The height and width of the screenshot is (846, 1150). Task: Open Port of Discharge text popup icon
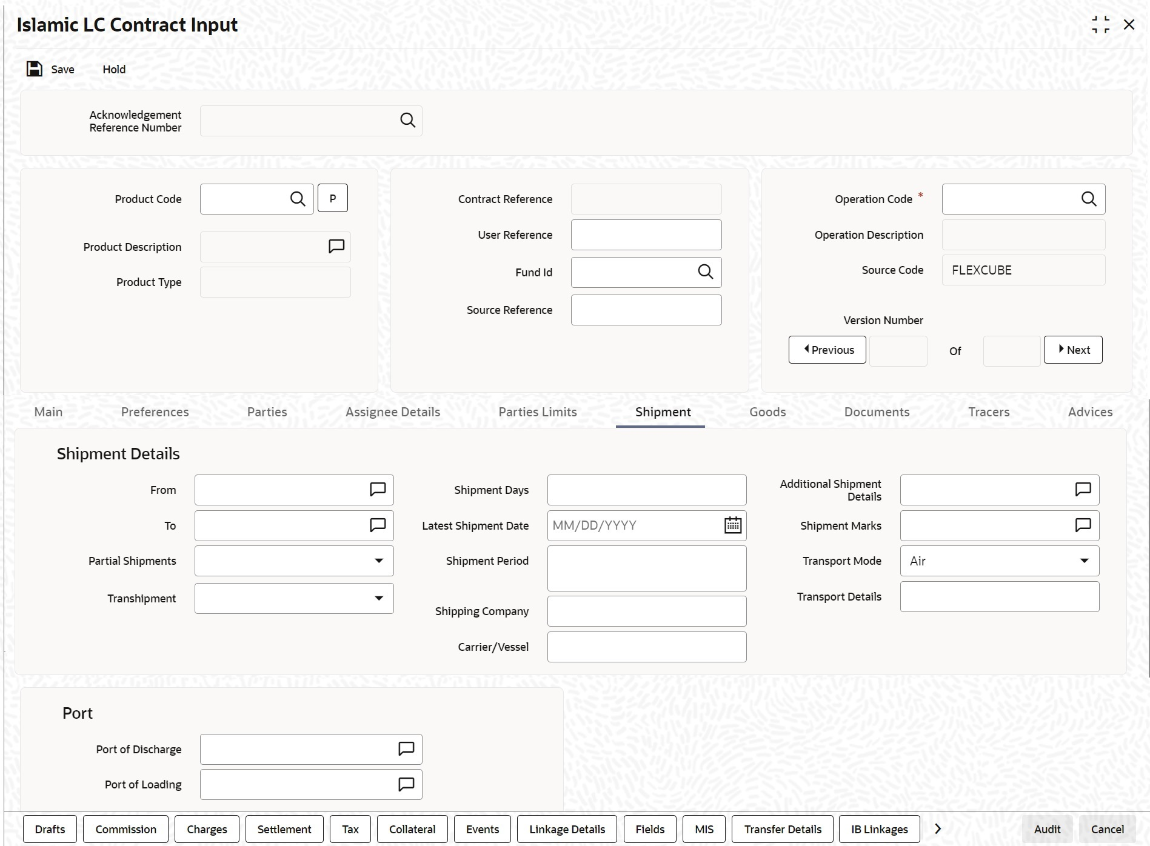pyautogui.click(x=406, y=748)
